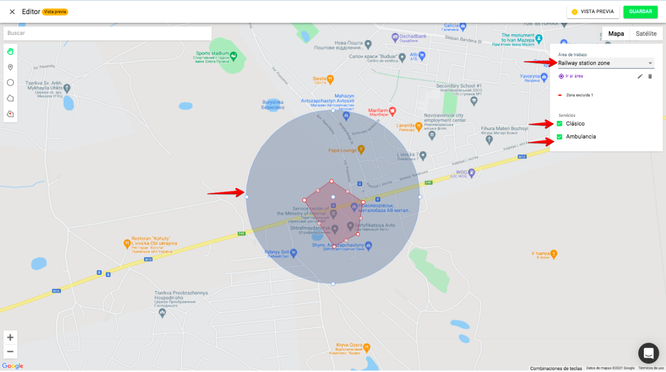Image resolution: width=666 pixels, height=372 pixels.
Task: Click the Restoran Kohuty pin
Action: coord(127,244)
